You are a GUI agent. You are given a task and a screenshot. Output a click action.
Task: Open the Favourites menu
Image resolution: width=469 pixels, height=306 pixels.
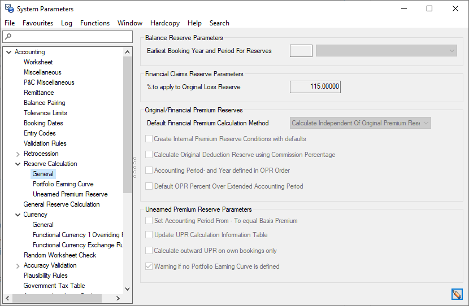(x=38, y=23)
